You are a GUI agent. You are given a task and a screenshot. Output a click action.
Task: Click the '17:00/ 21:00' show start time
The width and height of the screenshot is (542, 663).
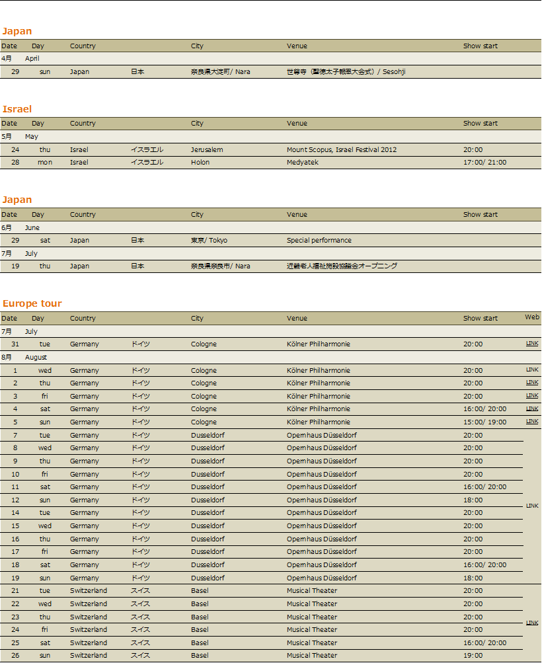click(x=484, y=163)
